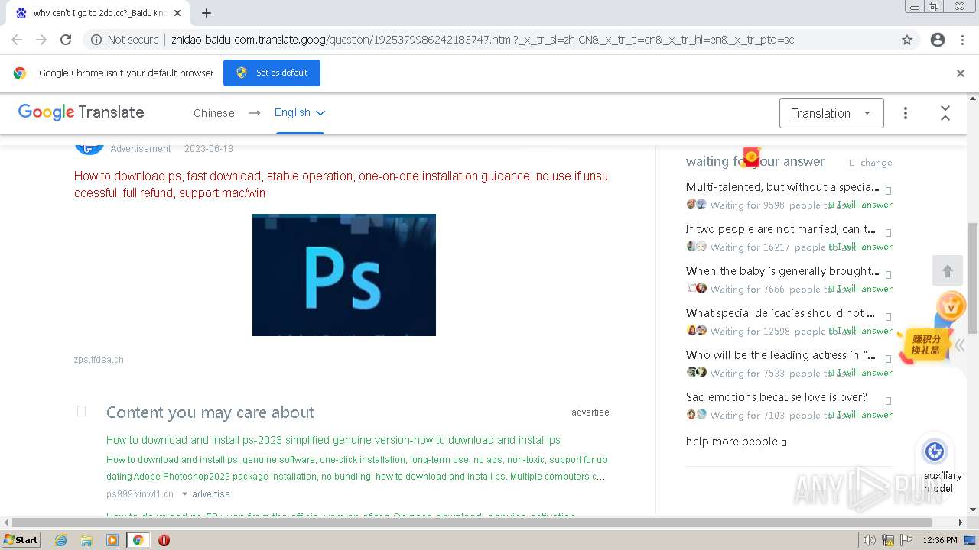Reload the current page
Screen dimensions: 979x550
point(66,40)
